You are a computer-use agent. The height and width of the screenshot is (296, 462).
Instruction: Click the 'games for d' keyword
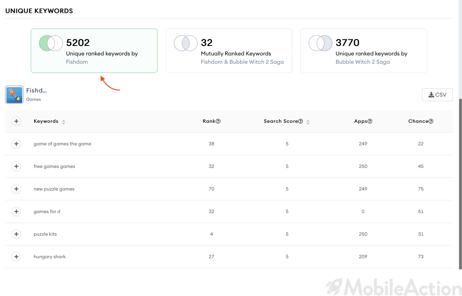click(x=47, y=212)
